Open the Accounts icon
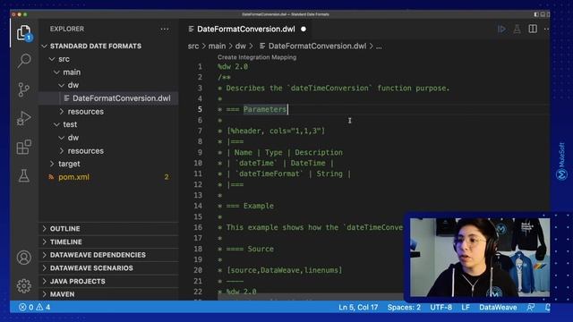This screenshot has width=573, height=322. (24, 258)
